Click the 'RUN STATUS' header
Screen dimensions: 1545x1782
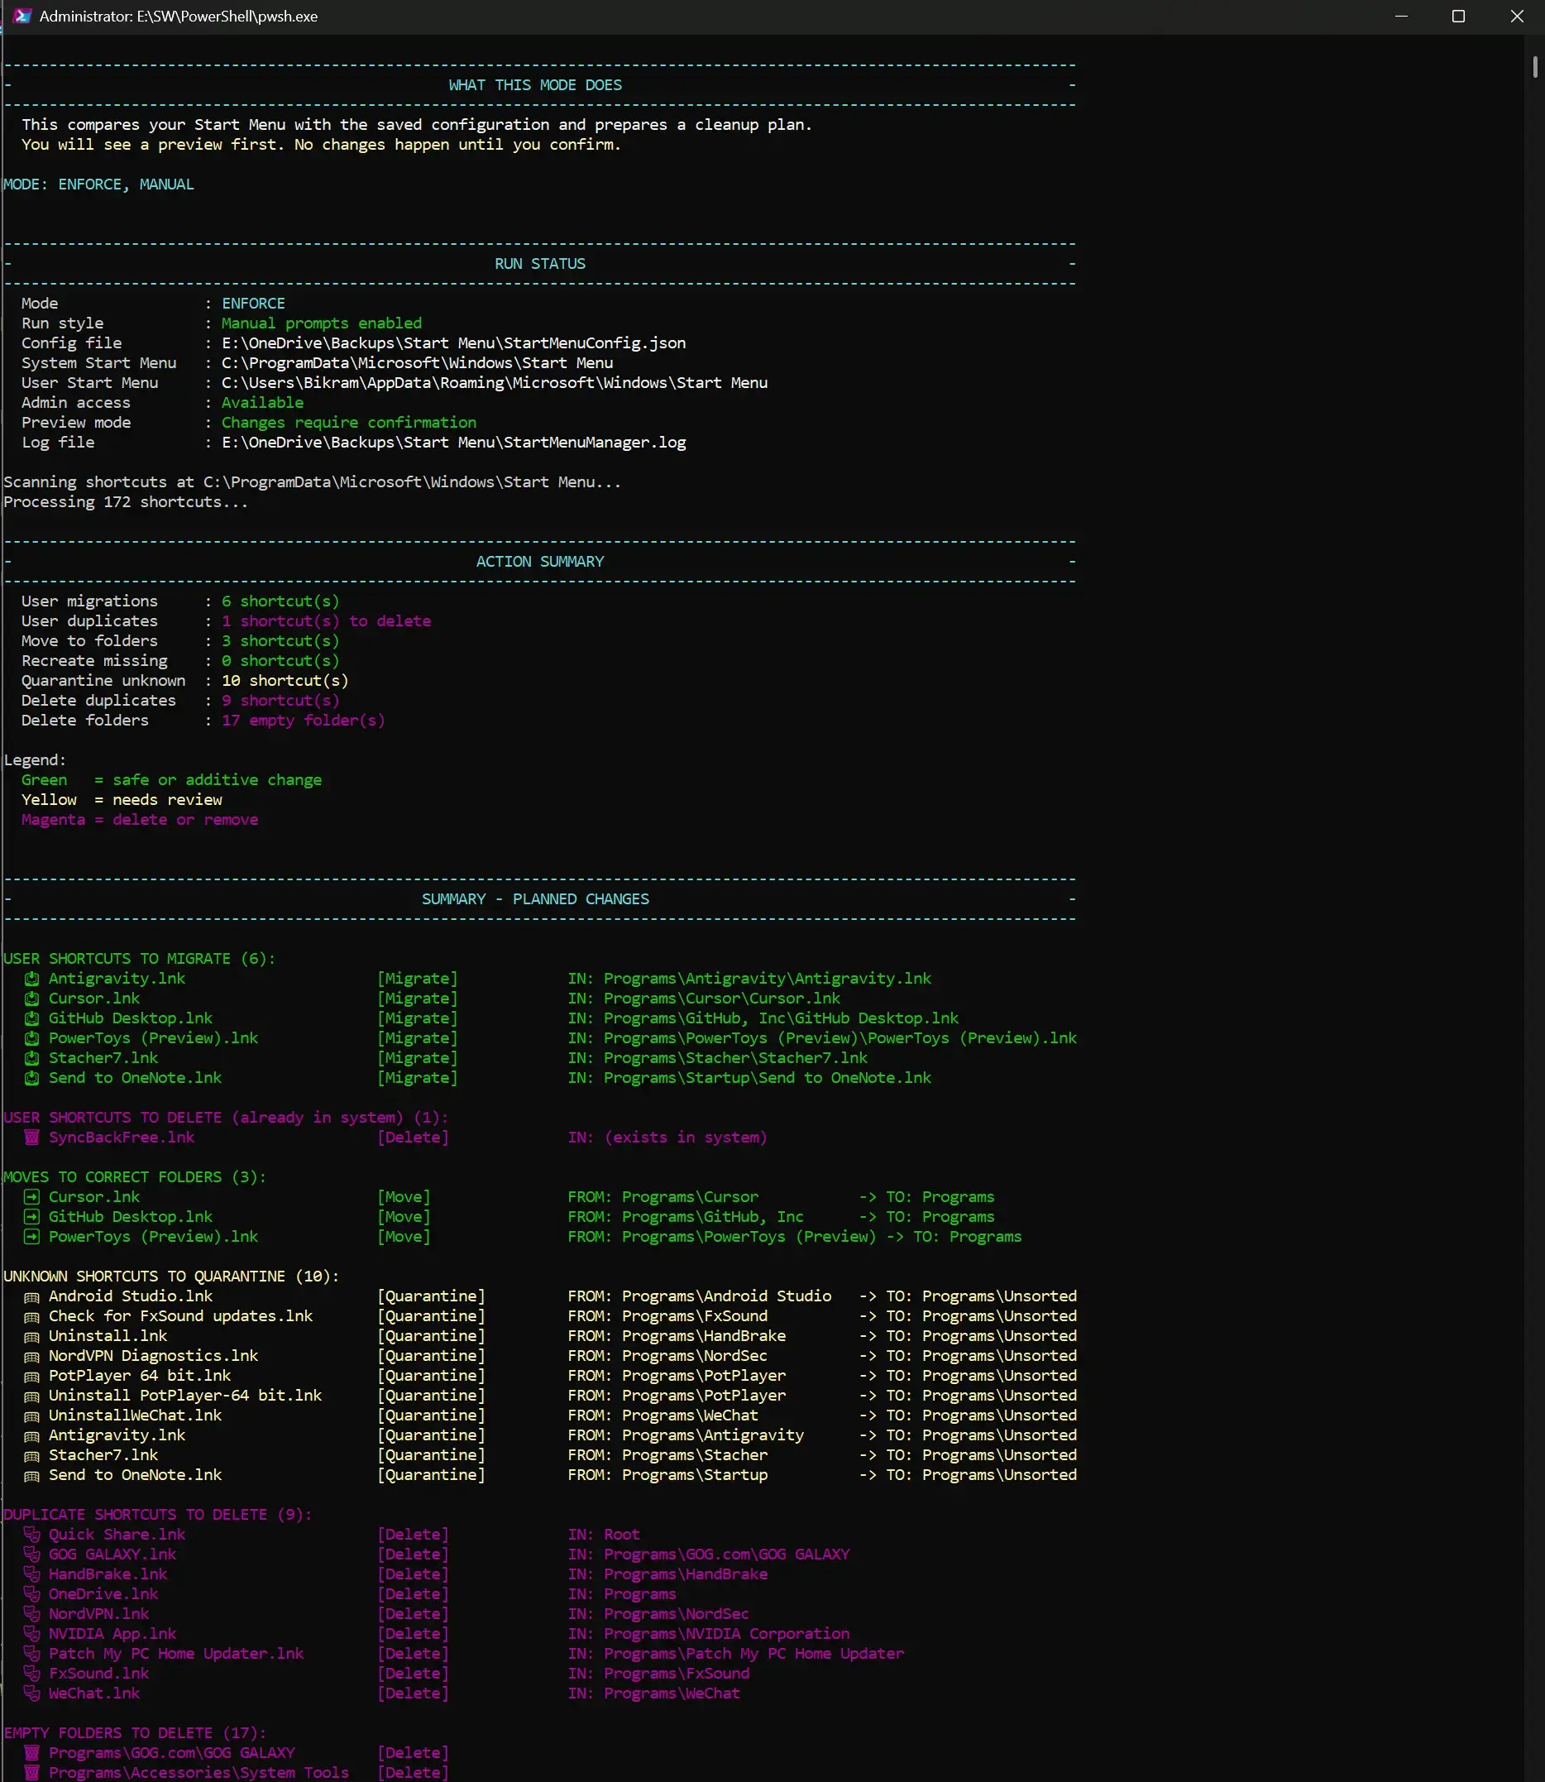[x=540, y=263]
